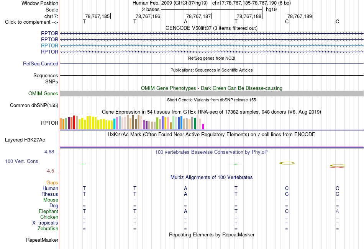Select the X_tropicalis alignment row label
This screenshot has height=249, width=364.
45,223
